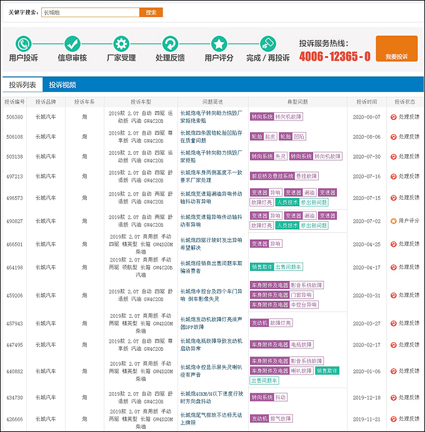Viewport: 425px width, 432px height.
Task: Click status icon for complaint 459206
Action: [x=394, y=295]
